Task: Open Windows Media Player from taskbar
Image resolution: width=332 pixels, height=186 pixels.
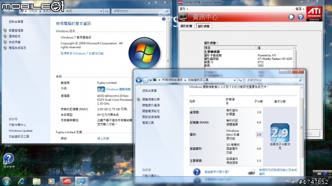Action: coord(51,181)
